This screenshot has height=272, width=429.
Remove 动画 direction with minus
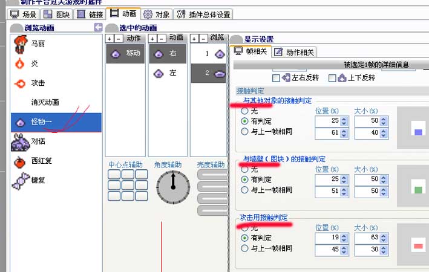(x=162, y=39)
